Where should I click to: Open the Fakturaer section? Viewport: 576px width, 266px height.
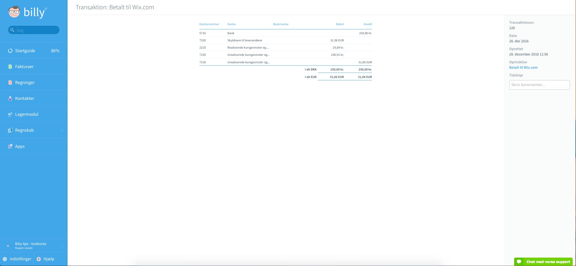coord(34,67)
